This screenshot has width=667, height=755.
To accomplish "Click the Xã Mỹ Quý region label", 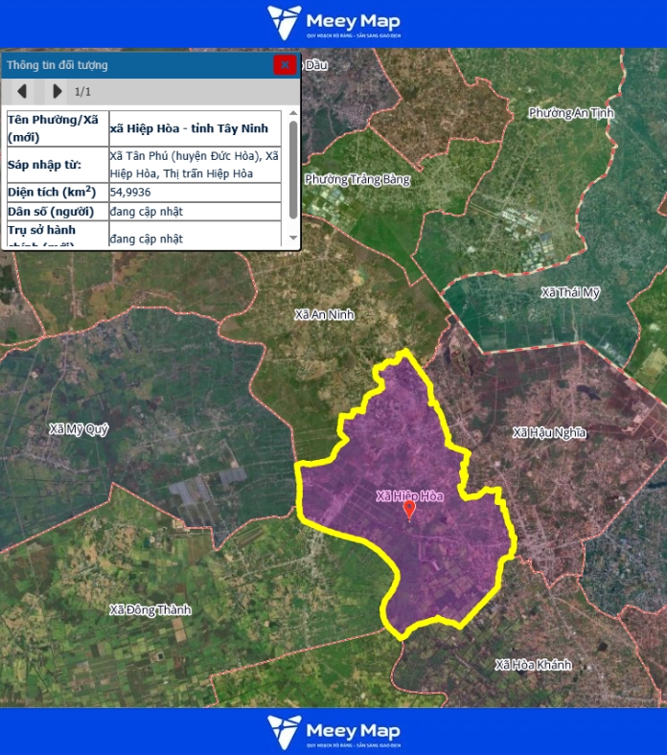I will pyautogui.click(x=79, y=429).
